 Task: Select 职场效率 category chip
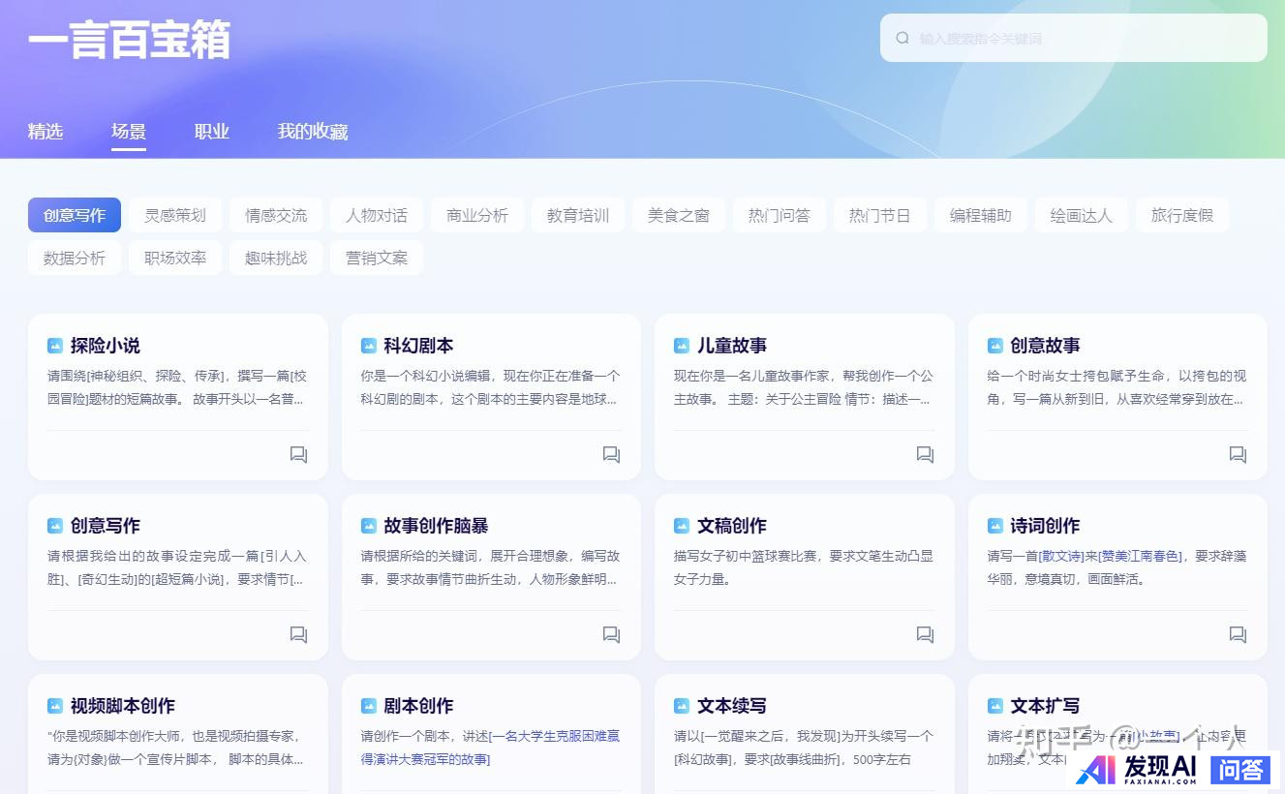tap(175, 258)
